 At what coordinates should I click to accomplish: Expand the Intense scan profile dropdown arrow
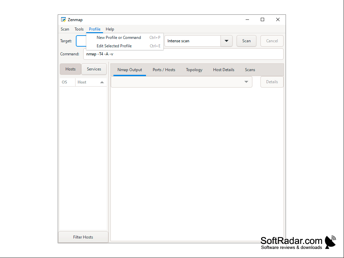click(227, 41)
